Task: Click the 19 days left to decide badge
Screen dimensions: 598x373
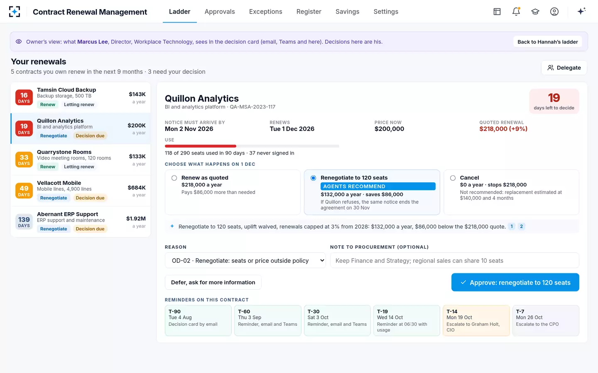Action: (x=554, y=101)
